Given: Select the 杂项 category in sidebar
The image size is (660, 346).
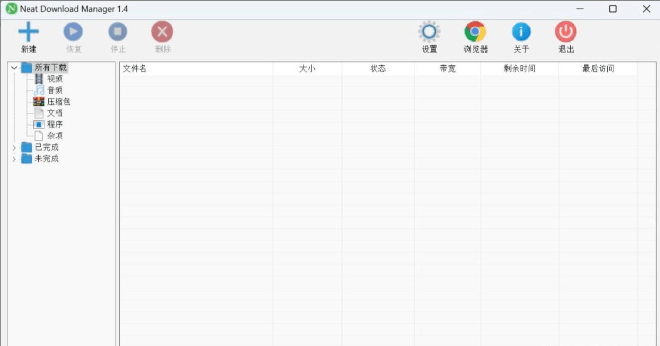Looking at the screenshot, I should click(56, 135).
